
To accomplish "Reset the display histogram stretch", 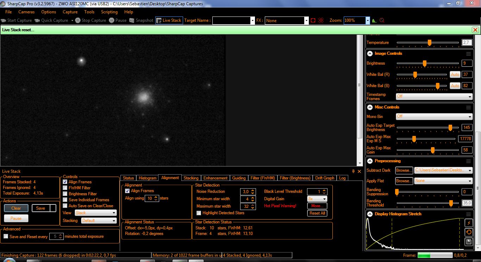I will 468,232.
